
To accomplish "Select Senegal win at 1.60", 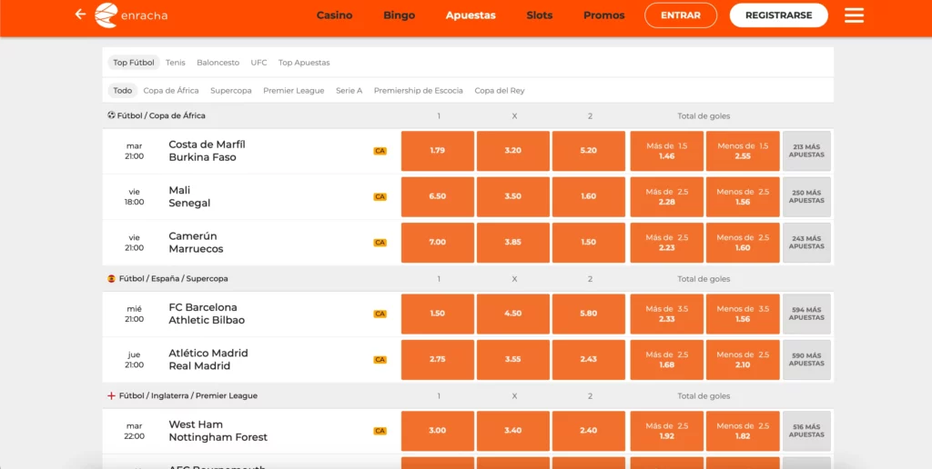I will pos(589,196).
